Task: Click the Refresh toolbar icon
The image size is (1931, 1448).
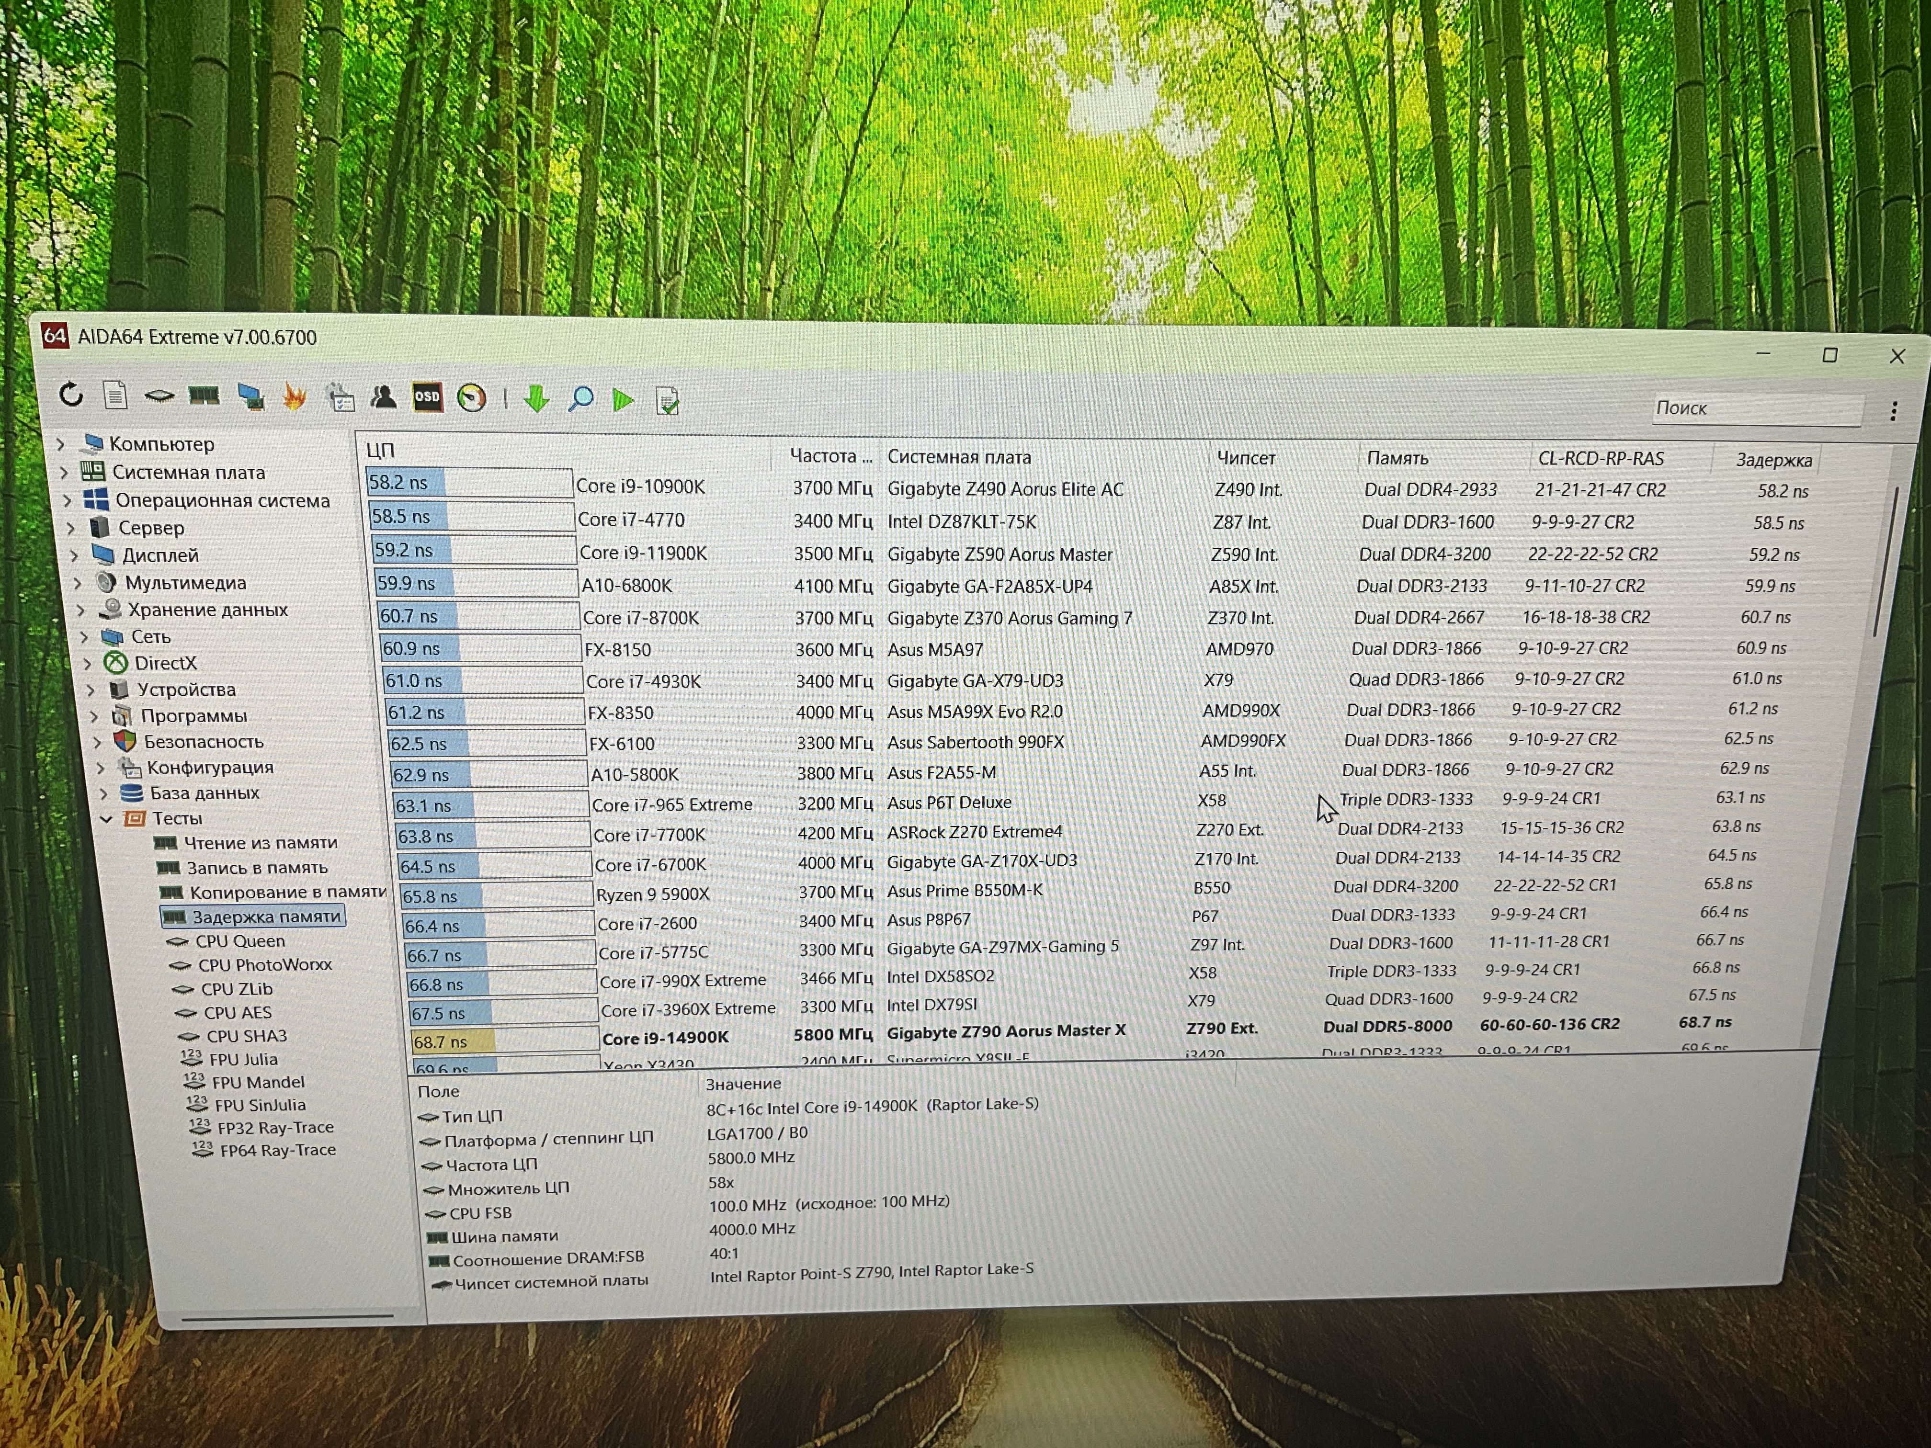Action: 71,396
